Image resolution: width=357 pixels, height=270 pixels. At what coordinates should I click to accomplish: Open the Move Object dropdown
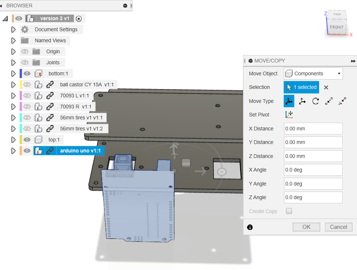(313, 73)
